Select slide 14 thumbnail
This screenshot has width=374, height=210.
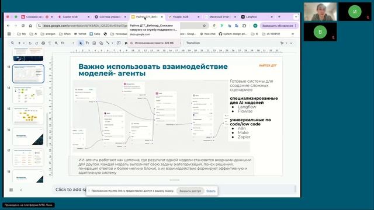click(28, 94)
